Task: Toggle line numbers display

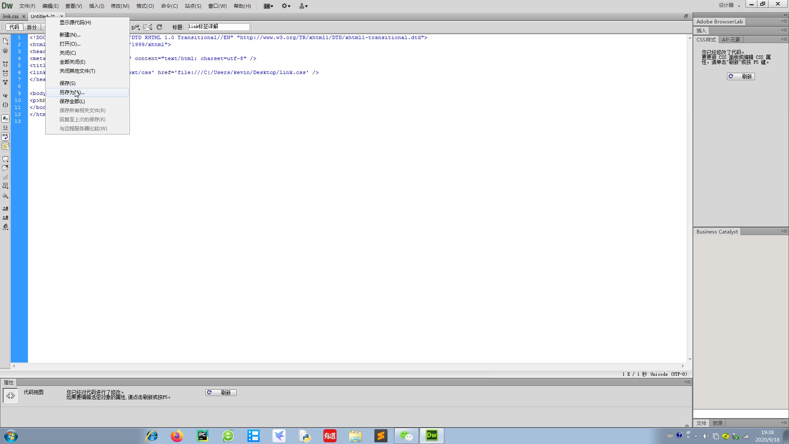Action: [5, 118]
